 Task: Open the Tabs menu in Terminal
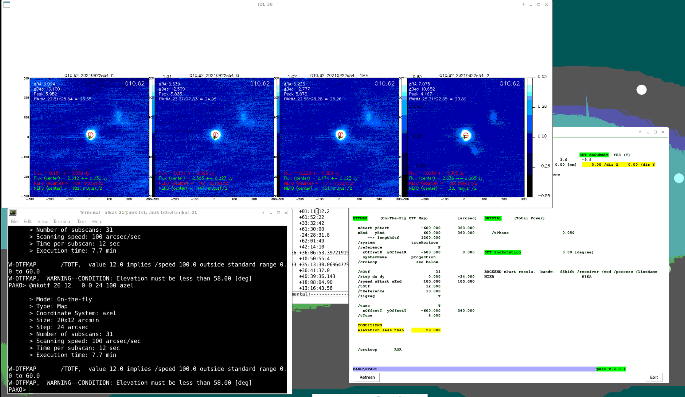pos(81,221)
